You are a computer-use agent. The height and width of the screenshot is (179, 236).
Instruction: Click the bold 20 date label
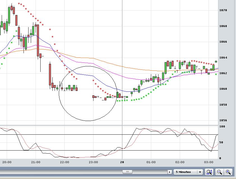(122, 162)
